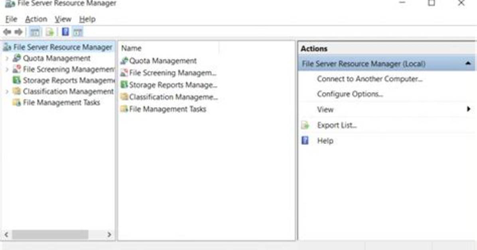Open the Help toolbar icon

[65, 31]
